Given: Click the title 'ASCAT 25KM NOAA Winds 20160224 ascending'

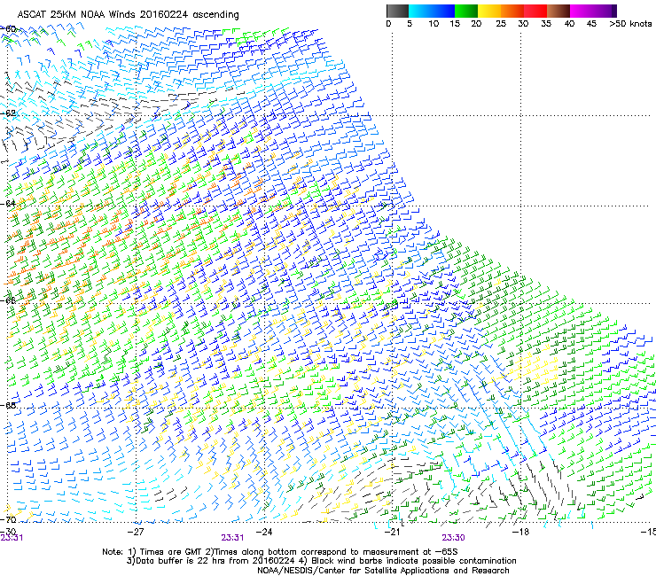Looking at the screenshot, I should point(128,14).
